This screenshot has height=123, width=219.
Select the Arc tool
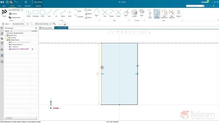(x=56, y=13)
